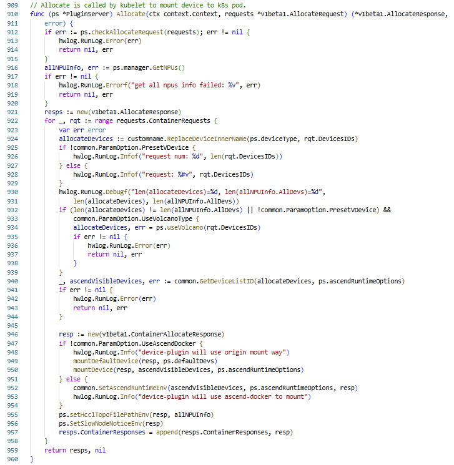The height and width of the screenshot is (465, 454).
Task: Click the string 'device-plugin will use ascend-docker to mount'
Action: [223, 397]
